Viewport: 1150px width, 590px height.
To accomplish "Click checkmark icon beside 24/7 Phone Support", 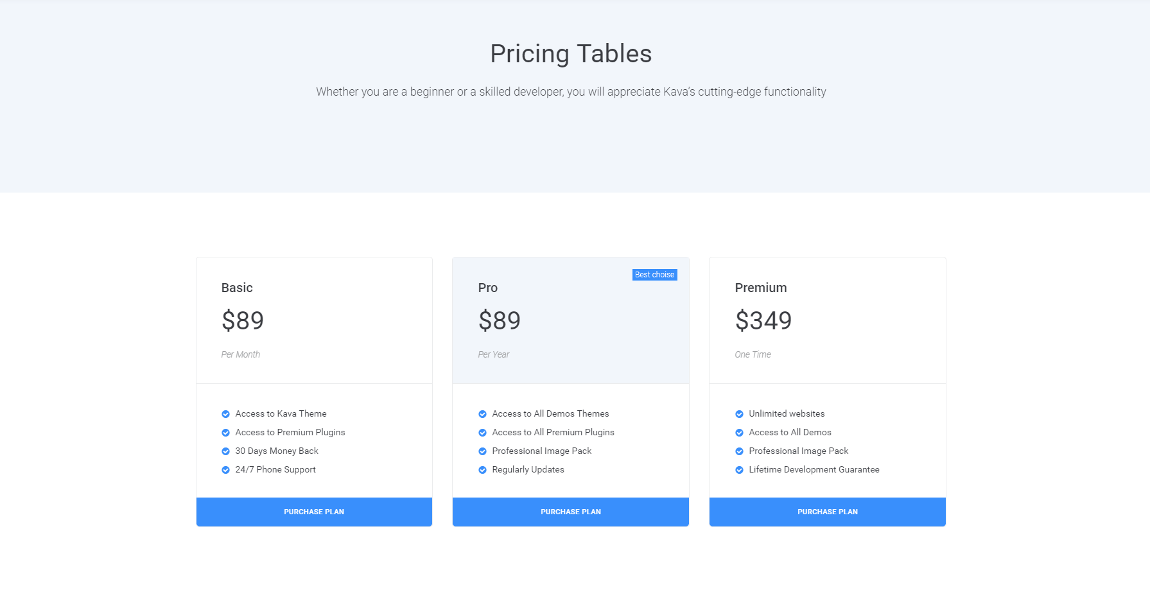I will coord(225,470).
